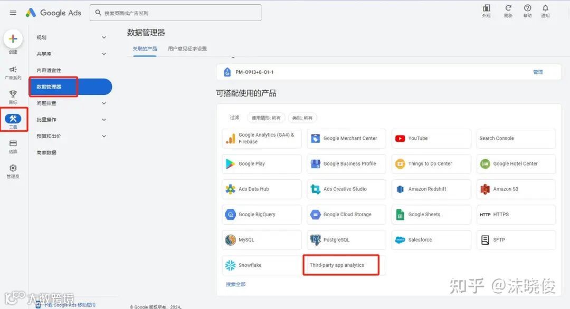
Task: Select the YouTube product card
Action: pos(432,138)
